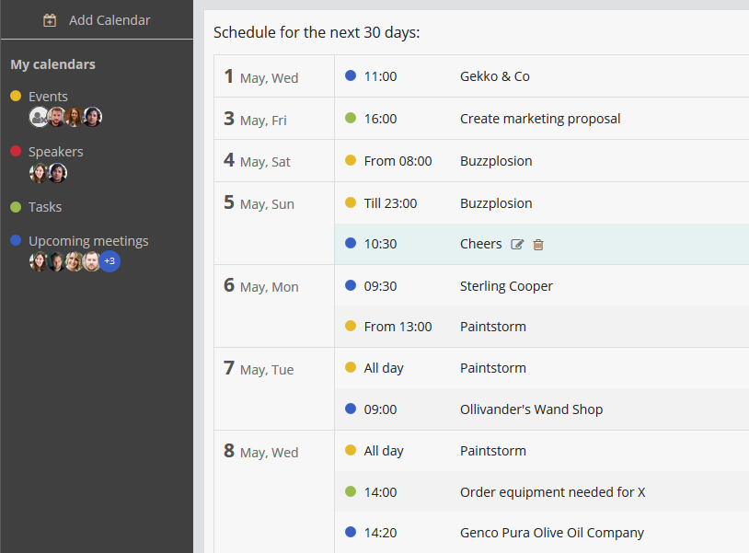
Task: Open the Ollivander's Wand Shop meeting
Action: 531,409
